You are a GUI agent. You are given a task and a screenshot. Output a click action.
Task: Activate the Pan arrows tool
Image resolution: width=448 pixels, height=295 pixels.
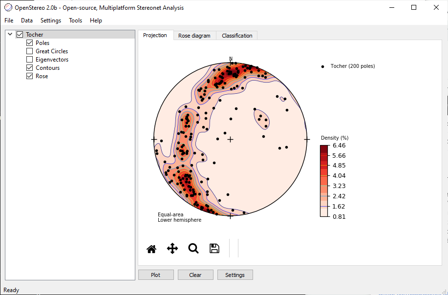tap(172, 249)
